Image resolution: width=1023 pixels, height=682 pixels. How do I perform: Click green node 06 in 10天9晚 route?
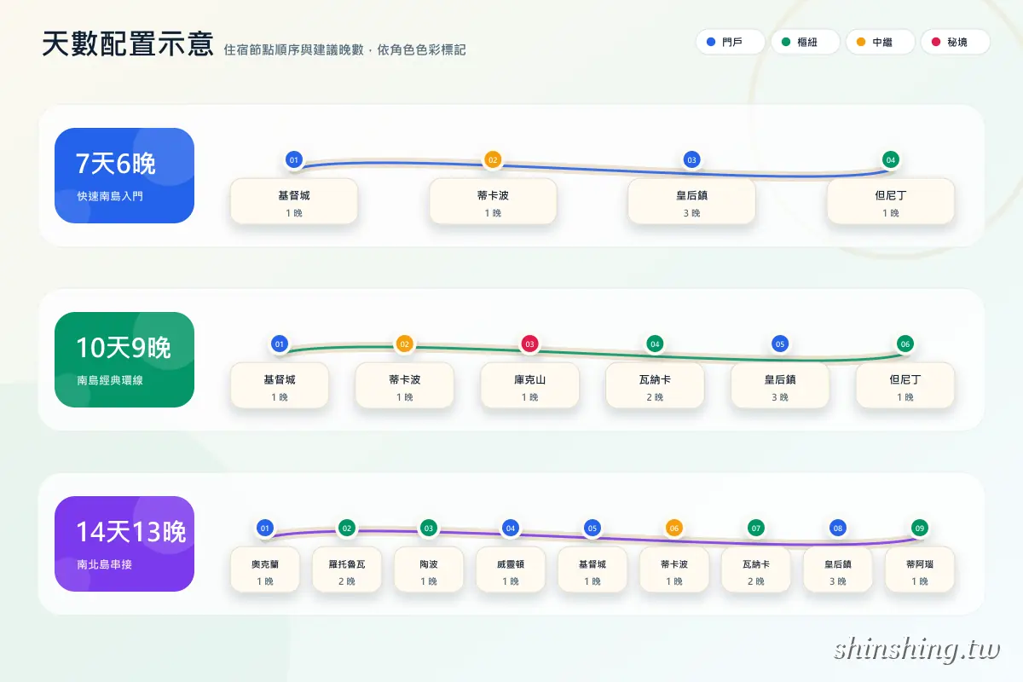(905, 344)
